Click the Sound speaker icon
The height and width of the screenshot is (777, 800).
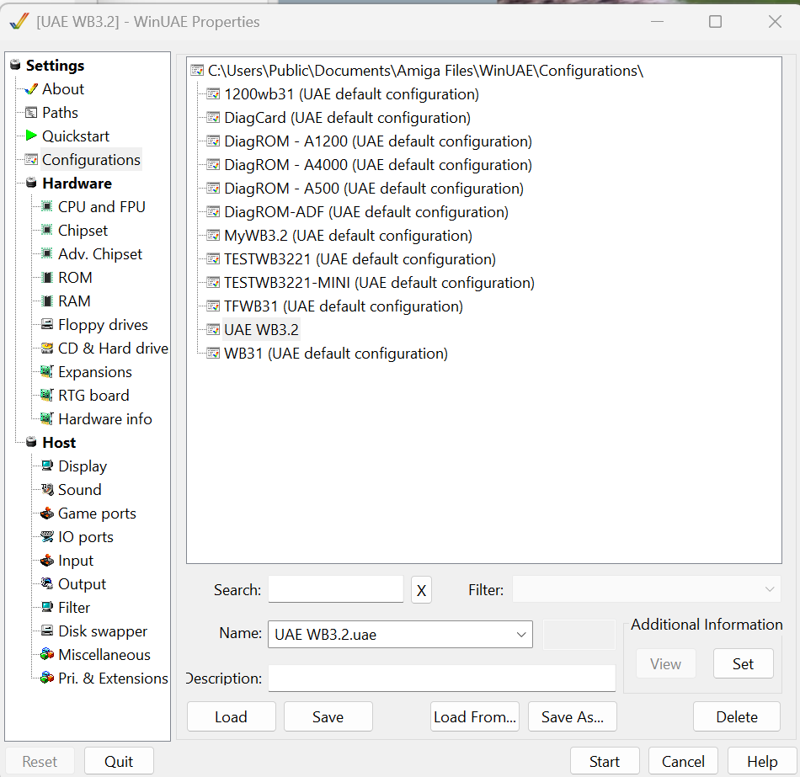tap(47, 489)
